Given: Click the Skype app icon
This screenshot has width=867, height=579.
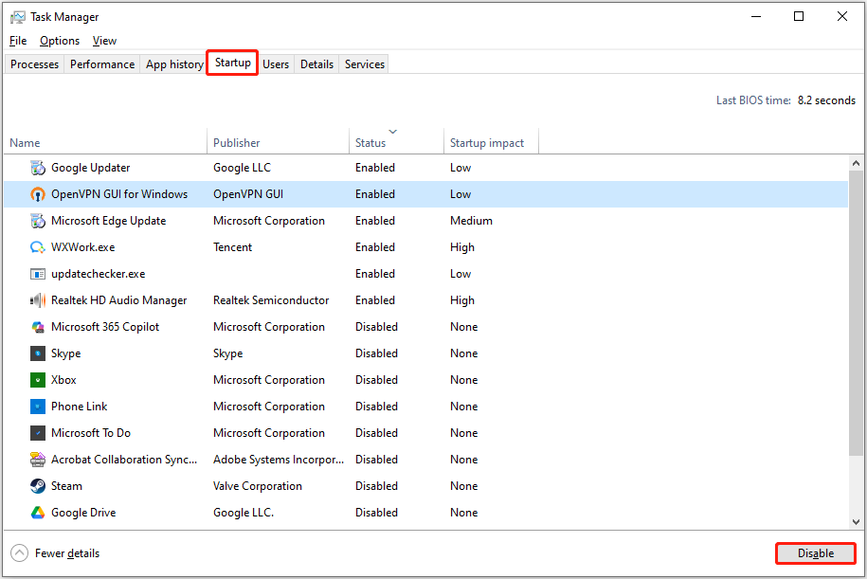Looking at the screenshot, I should (x=38, y=353).
